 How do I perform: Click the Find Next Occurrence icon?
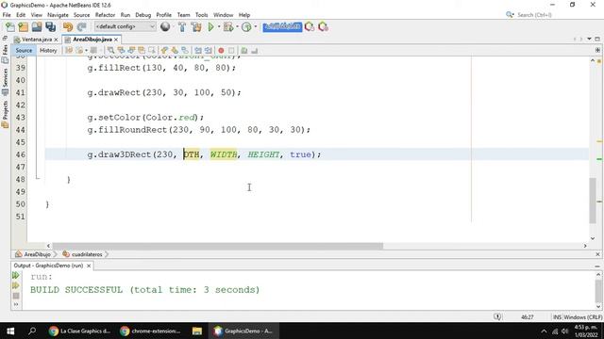coord(131,50)
